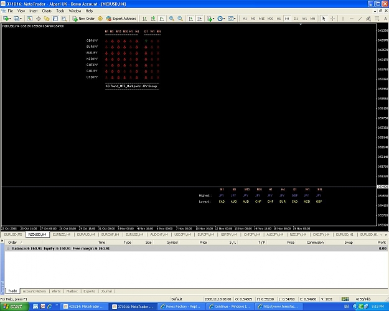This screenshot has width=389, height=311.
Task: Switch to the GBPJPY,H4 chart tab
Action: [x=229, y=234]
